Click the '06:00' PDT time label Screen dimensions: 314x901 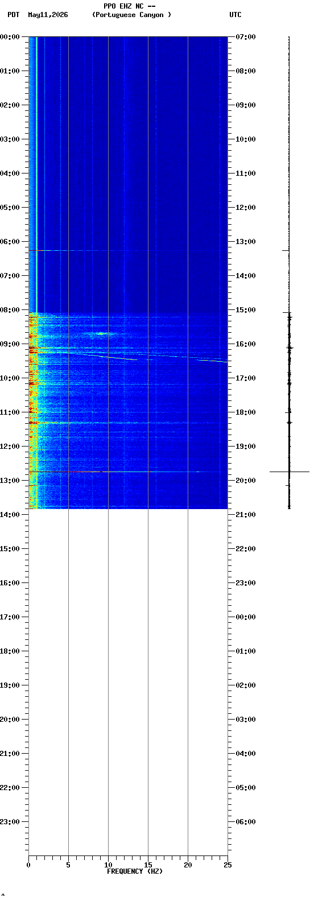point(10,241)
